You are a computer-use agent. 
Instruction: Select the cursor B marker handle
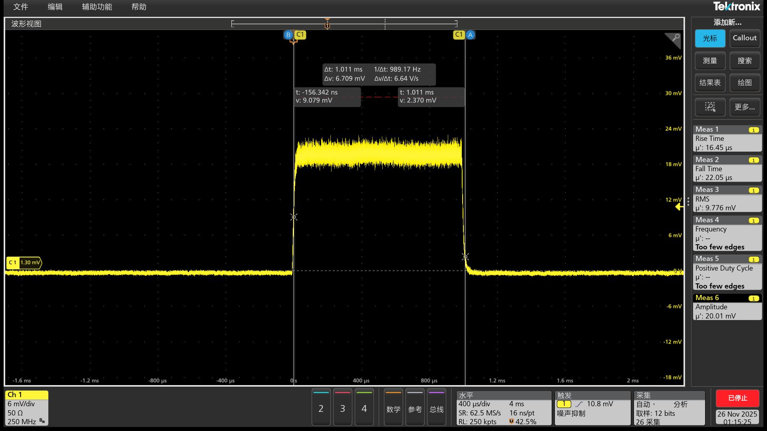288,35
